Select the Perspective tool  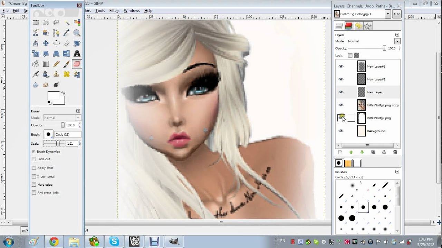(x=56, y=54)
